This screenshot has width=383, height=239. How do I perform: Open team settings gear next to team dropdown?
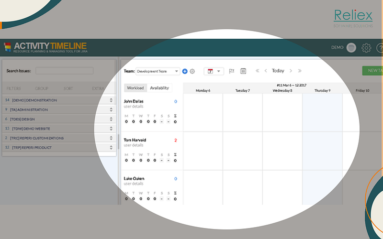point(192,71)
